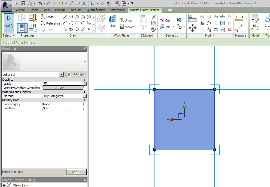The width and height of the screenshot is (270, 187).
Task: Open the Other (1) type filter dropdown
Action: tap(61, 74)
